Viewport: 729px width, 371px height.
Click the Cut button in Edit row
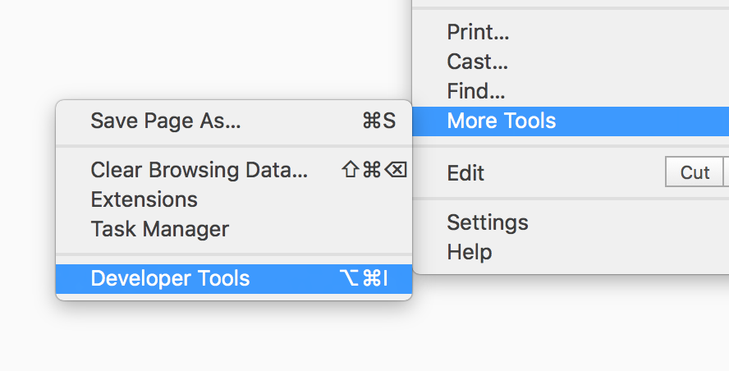(x=695, y=172)
